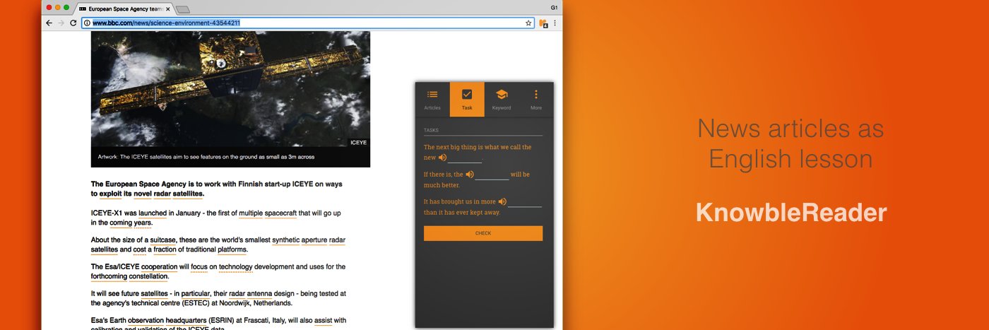Select the Task tab in KnowbleReader panel
This screenshot has width=989, height=330.
click(467, 100)
